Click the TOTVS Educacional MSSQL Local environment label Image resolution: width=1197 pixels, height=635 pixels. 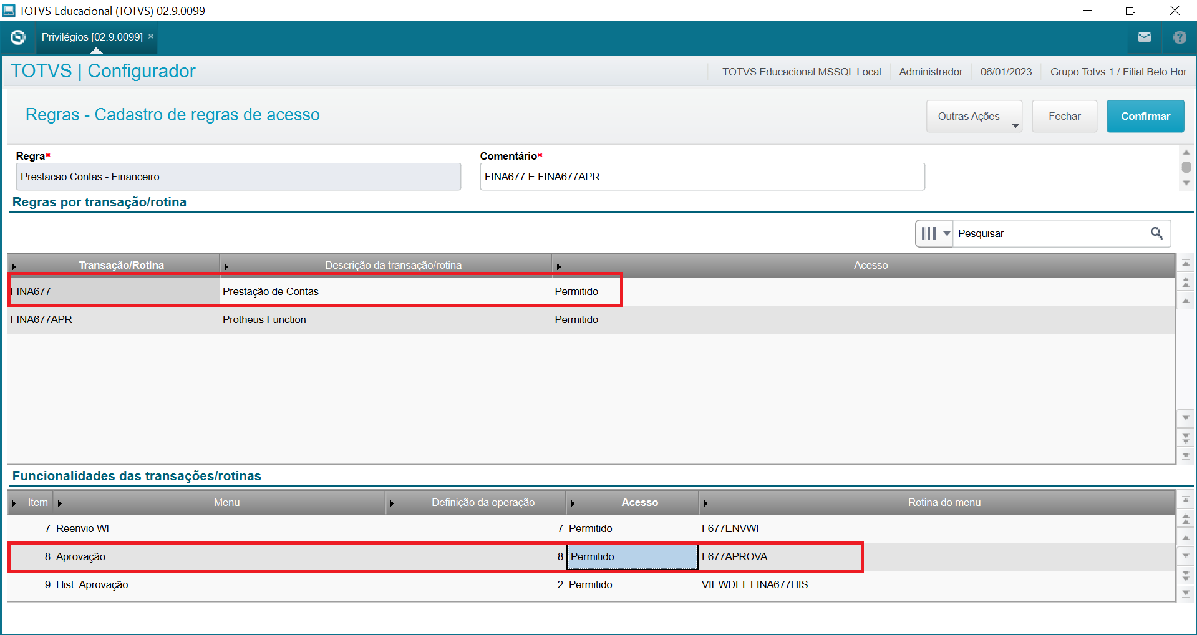(x=802, y=72)
